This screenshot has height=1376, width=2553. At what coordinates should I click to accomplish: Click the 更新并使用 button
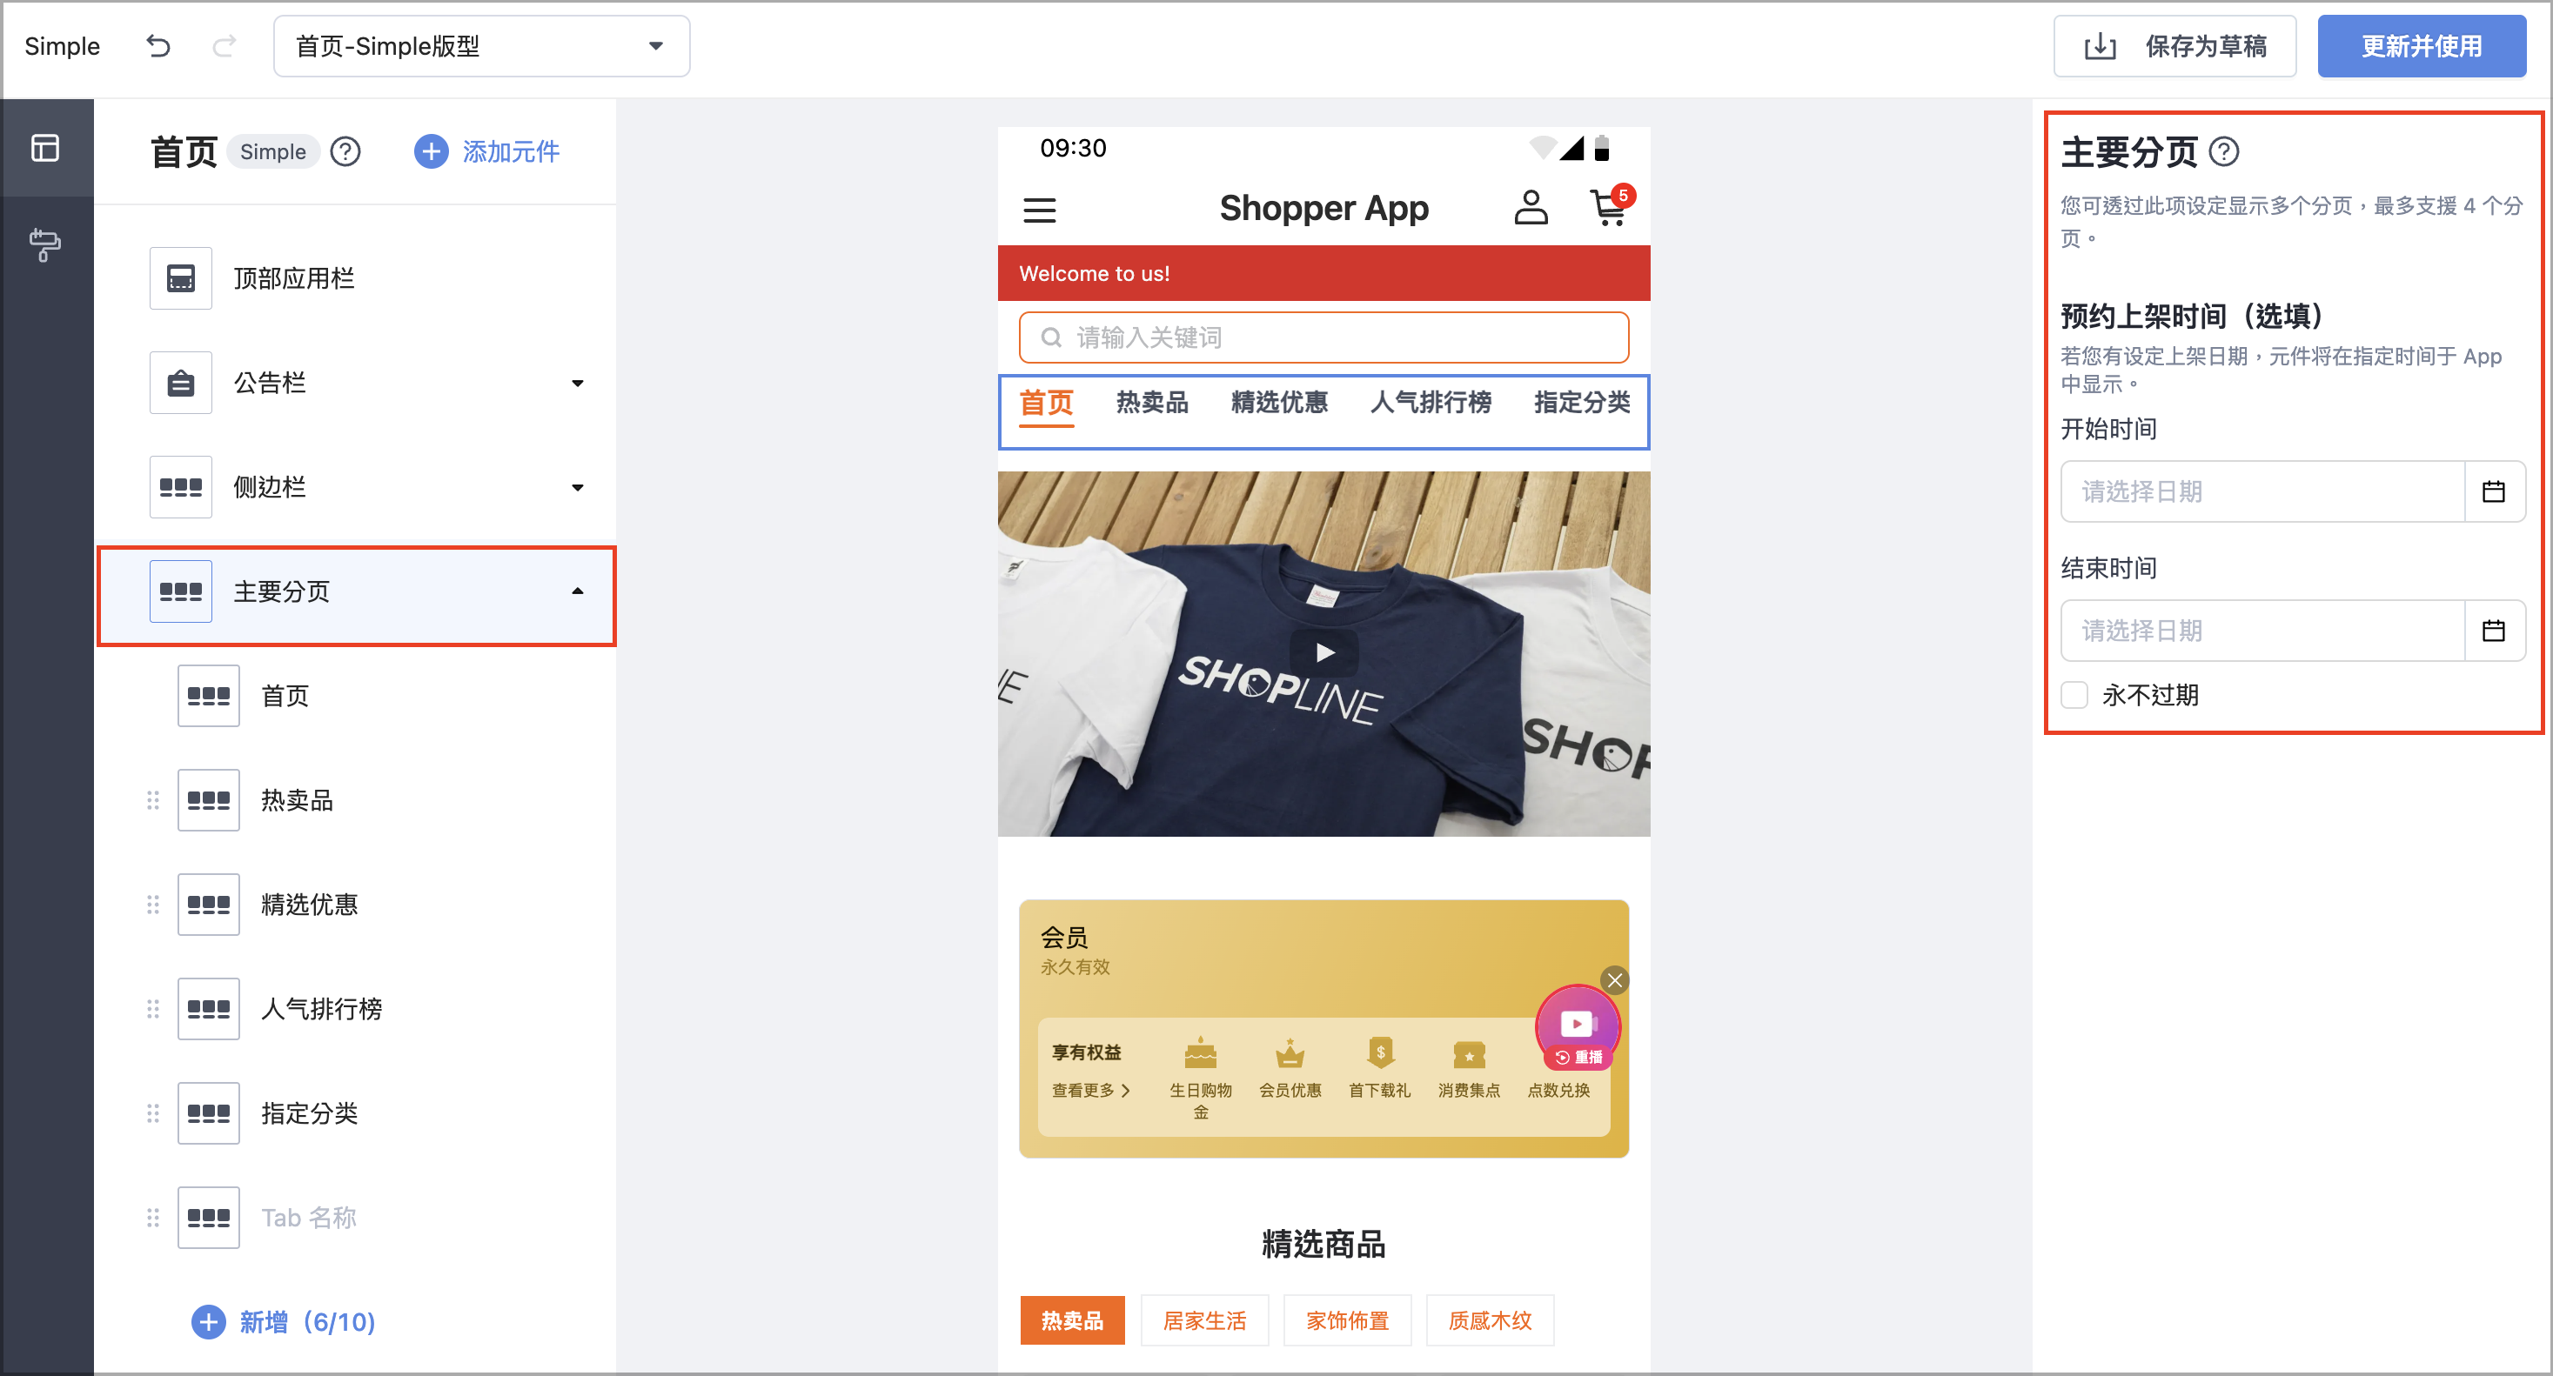[x=2422, y=45]
